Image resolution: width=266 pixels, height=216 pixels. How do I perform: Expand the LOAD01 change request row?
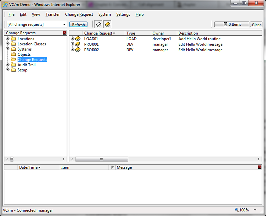[x=72, y=38]
